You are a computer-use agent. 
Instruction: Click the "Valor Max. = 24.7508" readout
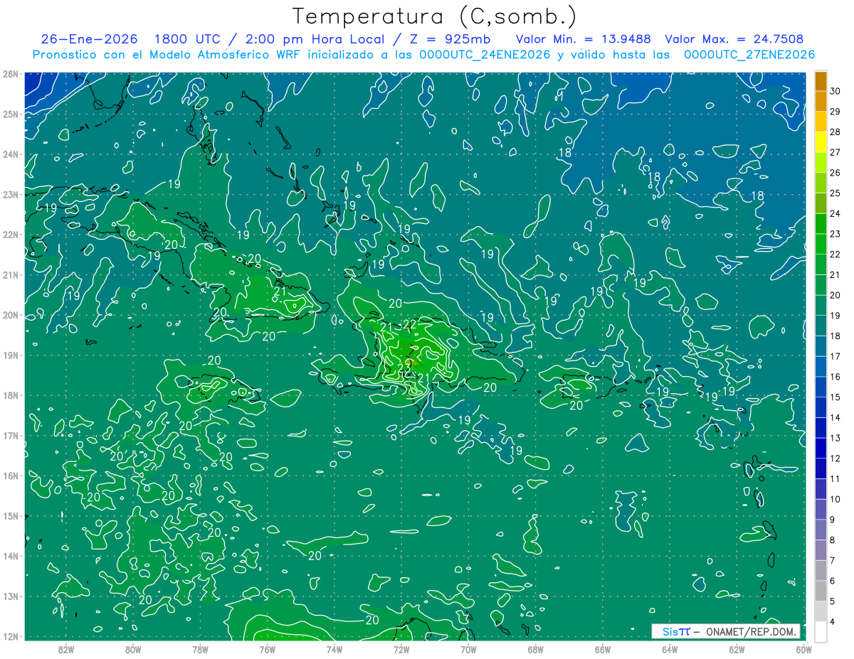[734, 39]
